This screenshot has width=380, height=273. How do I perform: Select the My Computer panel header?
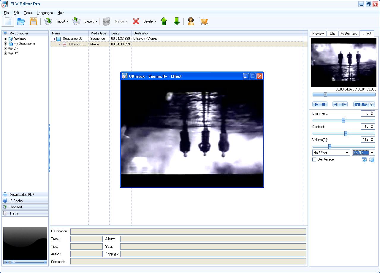25,33
